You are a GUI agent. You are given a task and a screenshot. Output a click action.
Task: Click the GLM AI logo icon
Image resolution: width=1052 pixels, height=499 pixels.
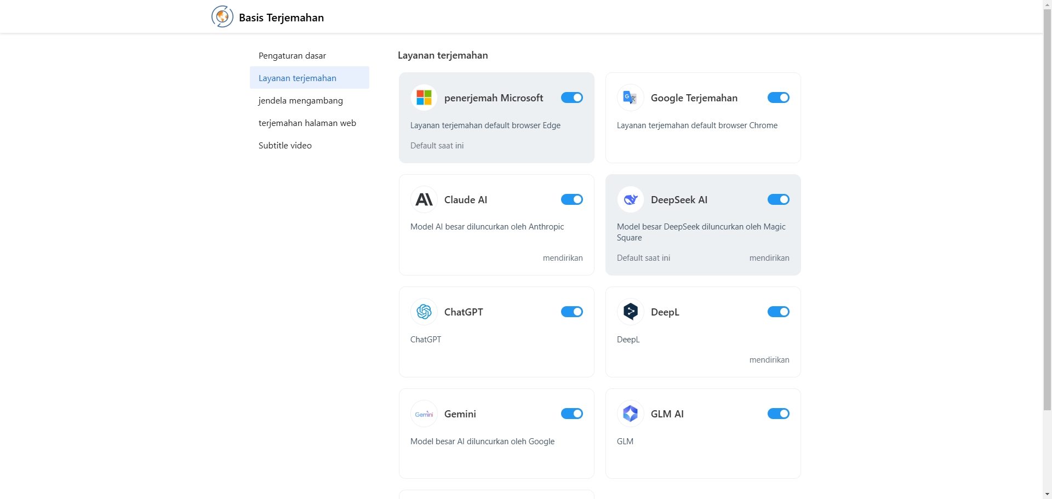click(x=631, y=414)
